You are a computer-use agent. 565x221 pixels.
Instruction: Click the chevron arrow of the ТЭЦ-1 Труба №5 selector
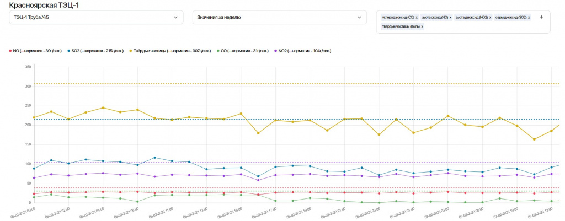click(x=176, y=18)
